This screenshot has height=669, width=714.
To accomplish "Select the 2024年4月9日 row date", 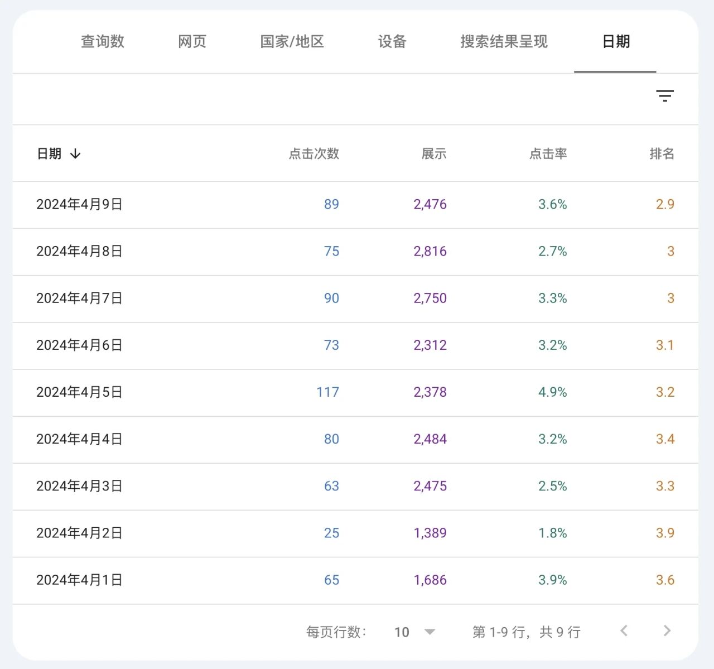I will [79, 205].
